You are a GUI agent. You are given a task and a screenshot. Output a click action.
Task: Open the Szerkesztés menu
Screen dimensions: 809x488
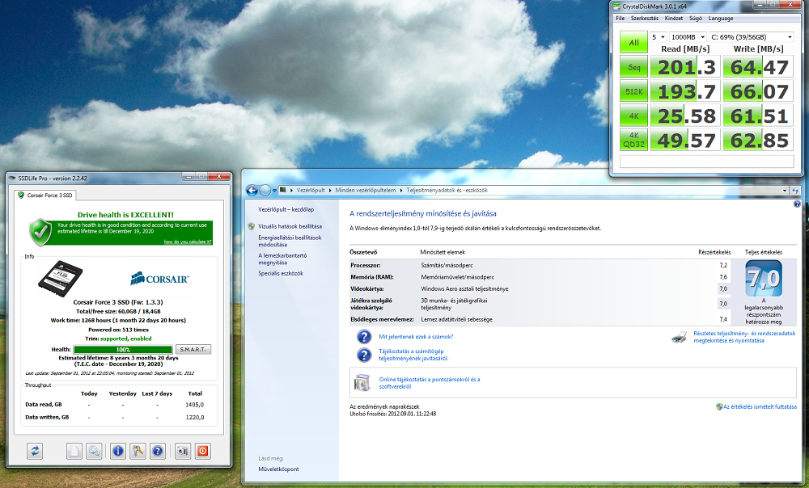click(645, 19)
